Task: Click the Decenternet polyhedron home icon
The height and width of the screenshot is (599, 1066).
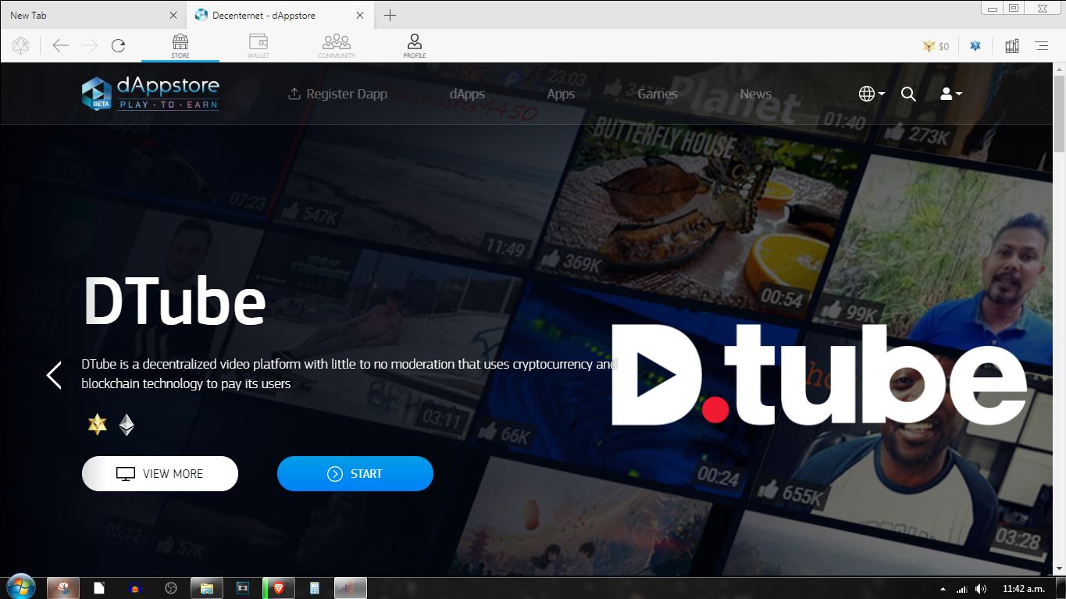Action: [20, 46]
